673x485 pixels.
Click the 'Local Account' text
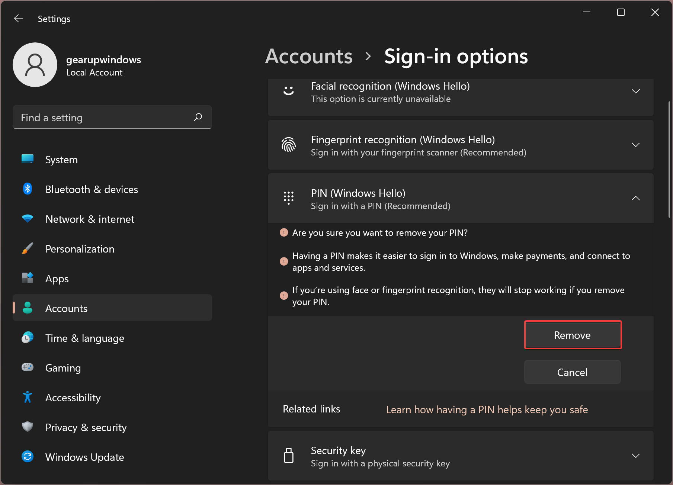[94, 73]
